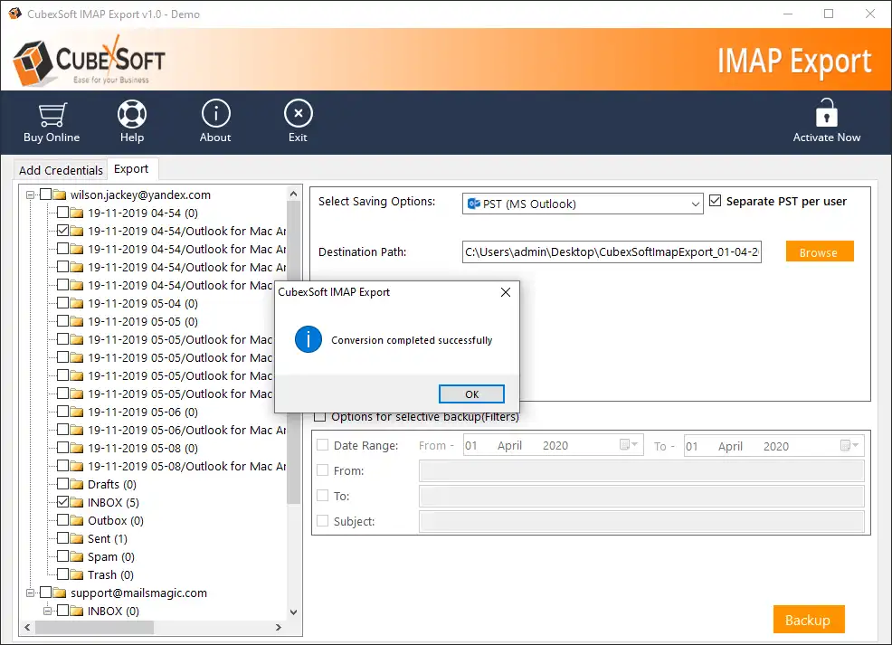Image resolution: width=892 pixels, height=645 pixels.
Task: Enable Options for selective backup filters
Action: 320,417
